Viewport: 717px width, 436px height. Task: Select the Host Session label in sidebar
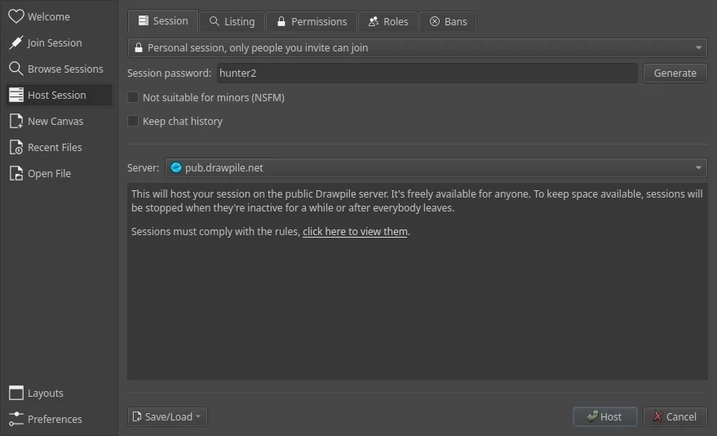57,96
